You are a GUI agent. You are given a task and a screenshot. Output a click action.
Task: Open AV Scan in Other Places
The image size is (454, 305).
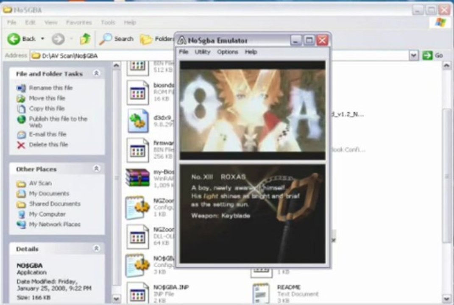(40, 183)
